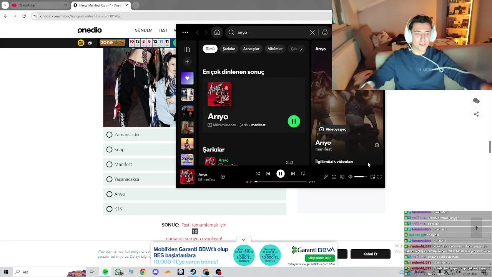Open a new browser tab
Image resolution: width=492 pixels, height=277 pixels.
click(136, 5)
